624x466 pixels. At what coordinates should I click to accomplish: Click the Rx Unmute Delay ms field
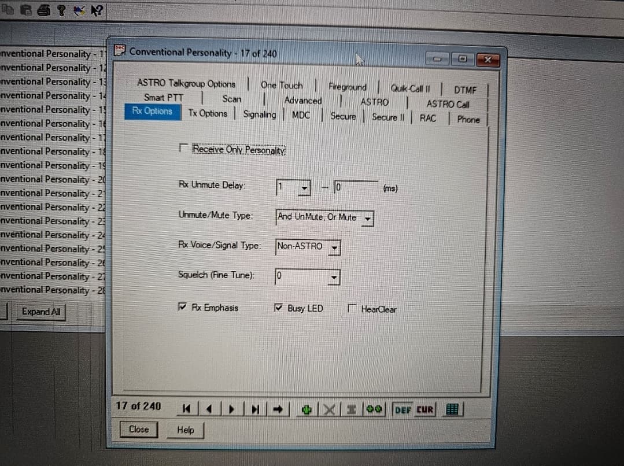point(356,187)
